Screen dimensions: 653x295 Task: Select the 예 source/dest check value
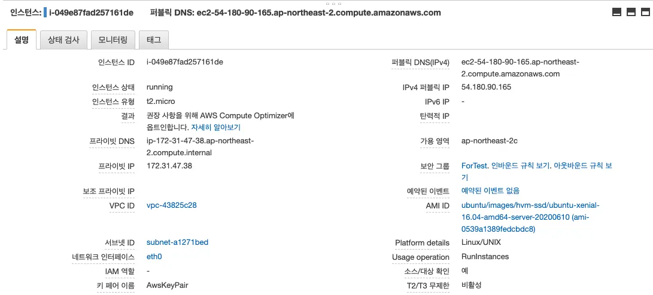(x=465, y=271)
